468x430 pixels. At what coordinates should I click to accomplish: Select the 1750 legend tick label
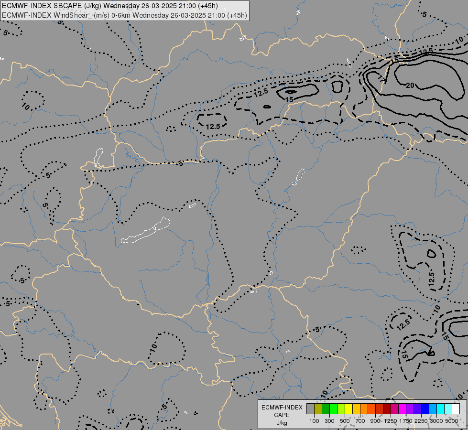coord(406,421)
